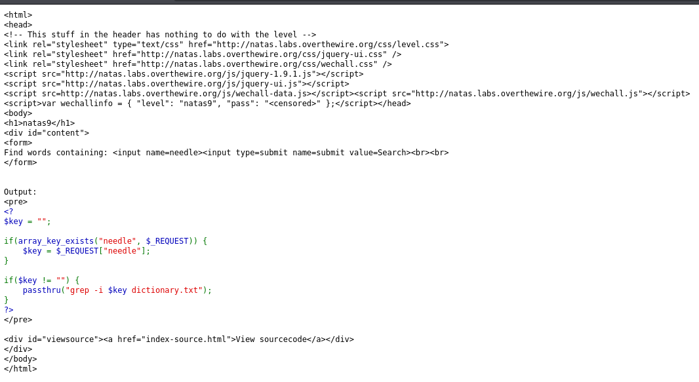Click the wechallinfo script variable line
699x382 pixels.
click(x=207, y=104)
